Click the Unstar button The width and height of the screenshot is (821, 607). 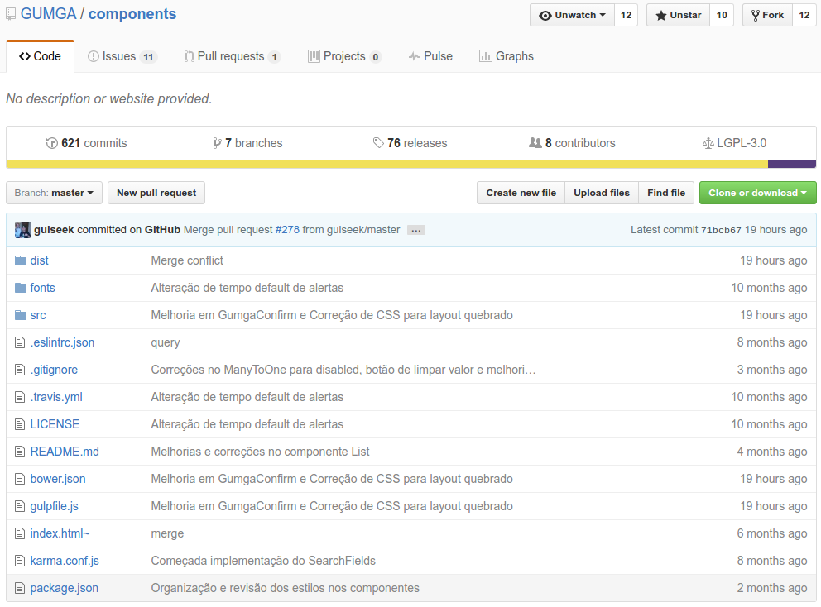point(678,15)
